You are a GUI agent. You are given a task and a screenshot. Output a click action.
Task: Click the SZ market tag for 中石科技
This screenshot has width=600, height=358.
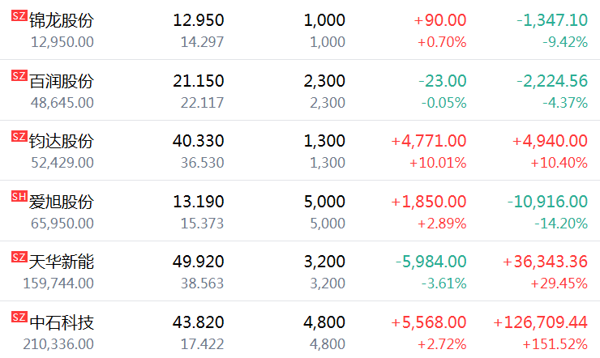click(19, 318)
